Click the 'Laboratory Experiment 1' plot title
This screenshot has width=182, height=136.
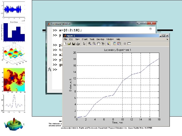coord(118,50)
